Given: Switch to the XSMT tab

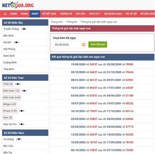Looking at the screenshot, I should pos(35,14).
